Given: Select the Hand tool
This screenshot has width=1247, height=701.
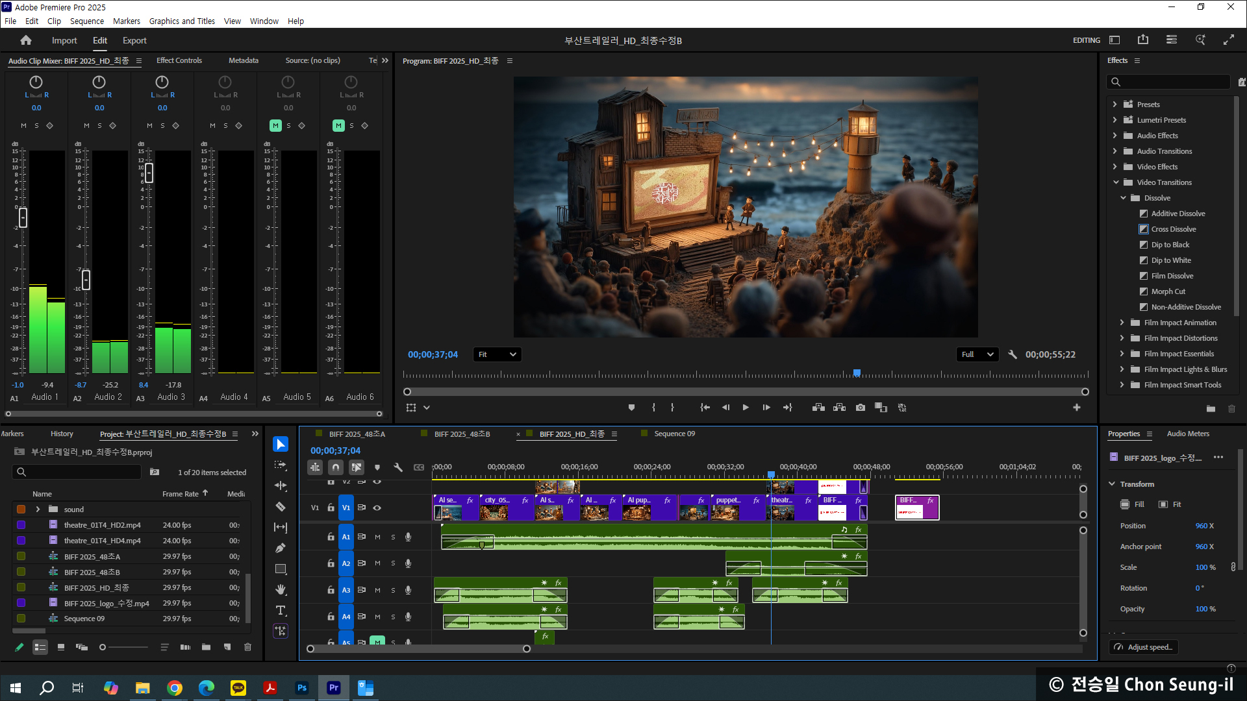Looking at the screenshot, I should click(x=281, y=589).
